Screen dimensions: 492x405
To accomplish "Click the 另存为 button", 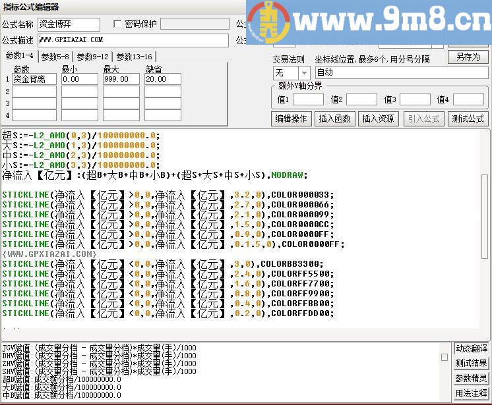I will 468,57.
